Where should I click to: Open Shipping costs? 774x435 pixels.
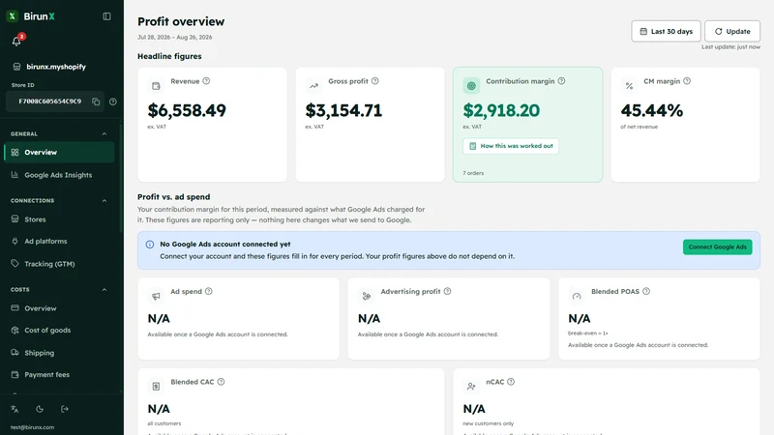[59, 353]
